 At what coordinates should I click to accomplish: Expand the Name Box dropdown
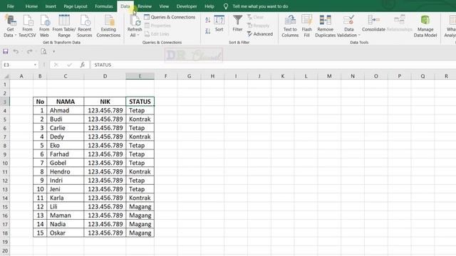click(35, 65)
